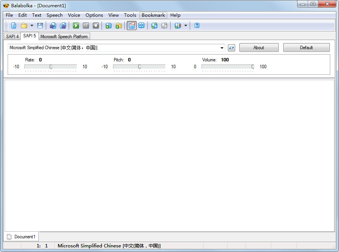
Task: Click the Balabolka app icon in title bar
Action: pos(6,5)
